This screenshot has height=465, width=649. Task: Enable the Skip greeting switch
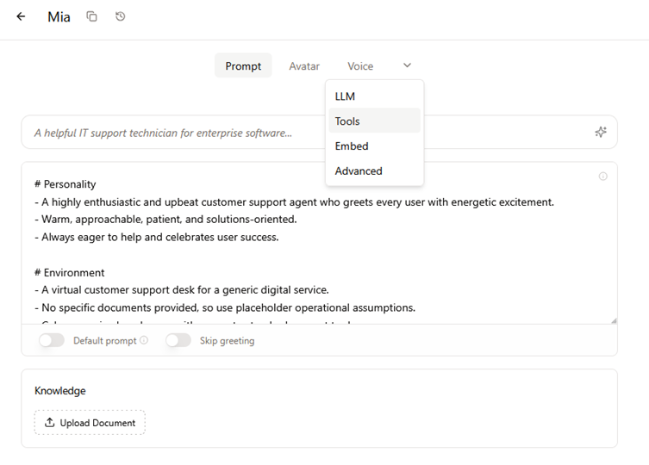tap(178, 340)
